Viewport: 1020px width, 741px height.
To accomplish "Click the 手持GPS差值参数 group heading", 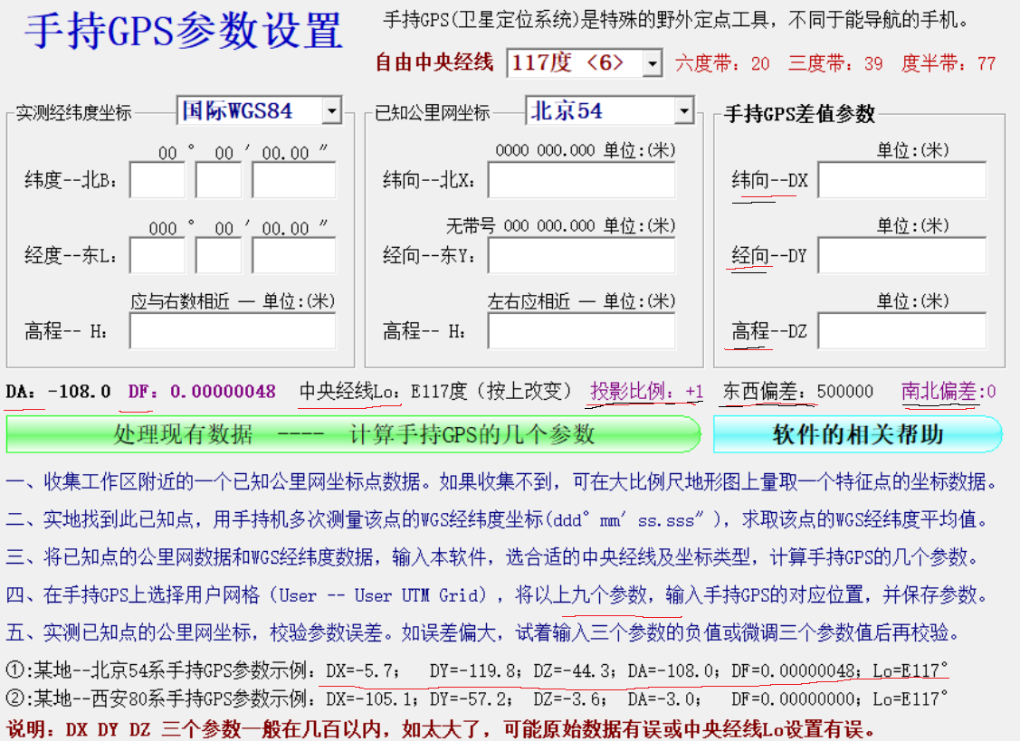I will (799, 114).
